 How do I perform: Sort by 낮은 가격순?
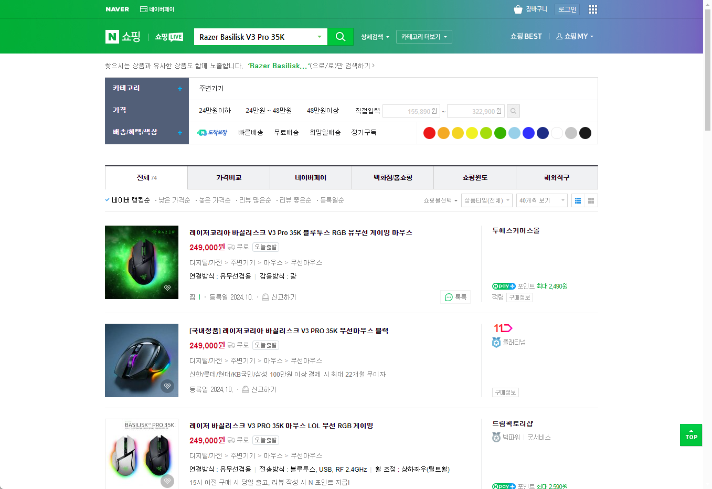174,200
